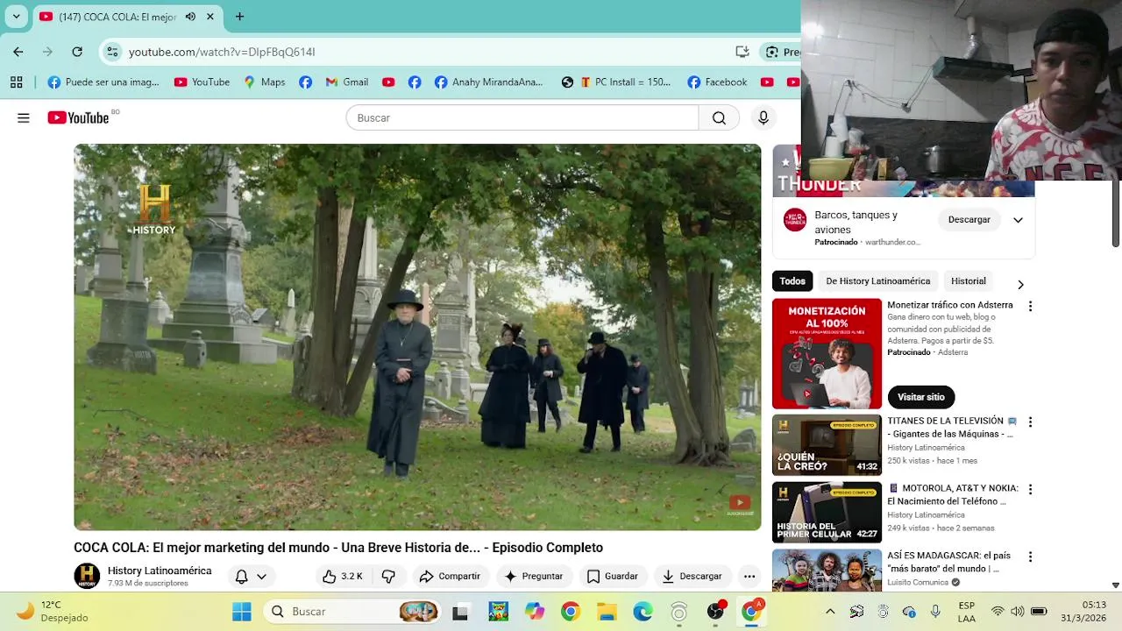Click the search magnifier button
Viewport: 1122px width, 631px height.
click(x=719, y=117)
